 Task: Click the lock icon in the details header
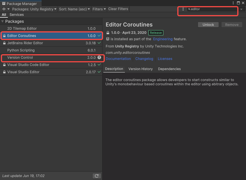108,33
